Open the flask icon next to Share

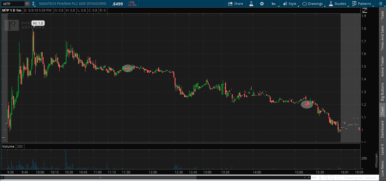[251, 4]
